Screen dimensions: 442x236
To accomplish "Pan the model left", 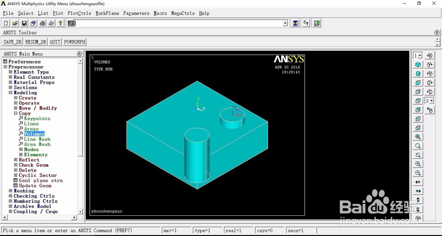I will pos(418,182).
